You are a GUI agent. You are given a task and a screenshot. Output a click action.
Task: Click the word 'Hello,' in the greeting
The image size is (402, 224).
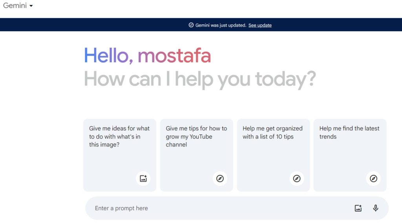tap(109, 56)
